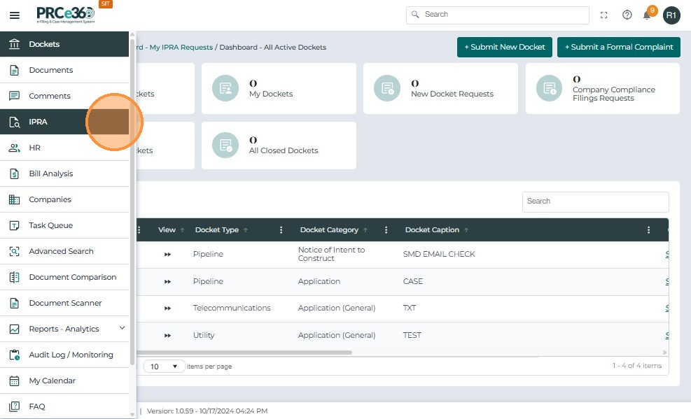Open the Task Queue sidebar icon

point(14,225)
